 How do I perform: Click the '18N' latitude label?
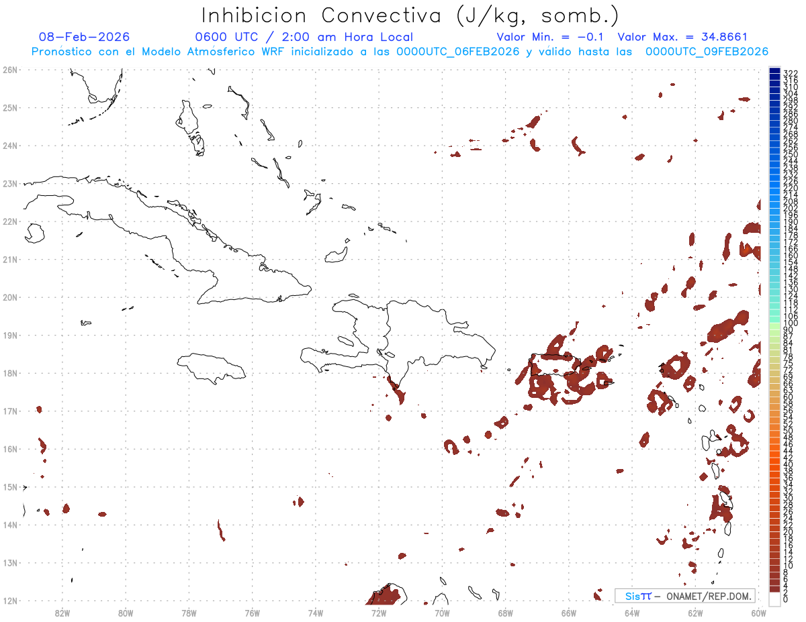pos(10,372)
